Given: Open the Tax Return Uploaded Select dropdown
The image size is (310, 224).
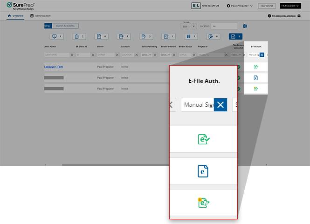Looking at the screenshot, I should click(x=236, y=55).
